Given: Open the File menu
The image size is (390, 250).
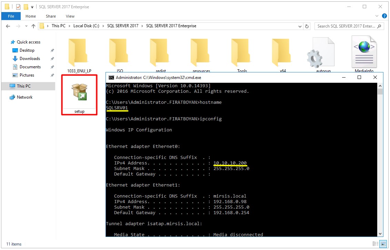Looking at the screenshot, I should click(11, 16).
